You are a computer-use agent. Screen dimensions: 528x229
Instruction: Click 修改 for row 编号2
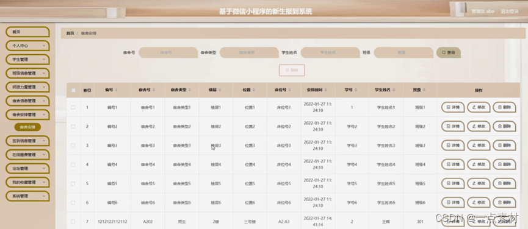pyautogui.click(x=479, y=127)
